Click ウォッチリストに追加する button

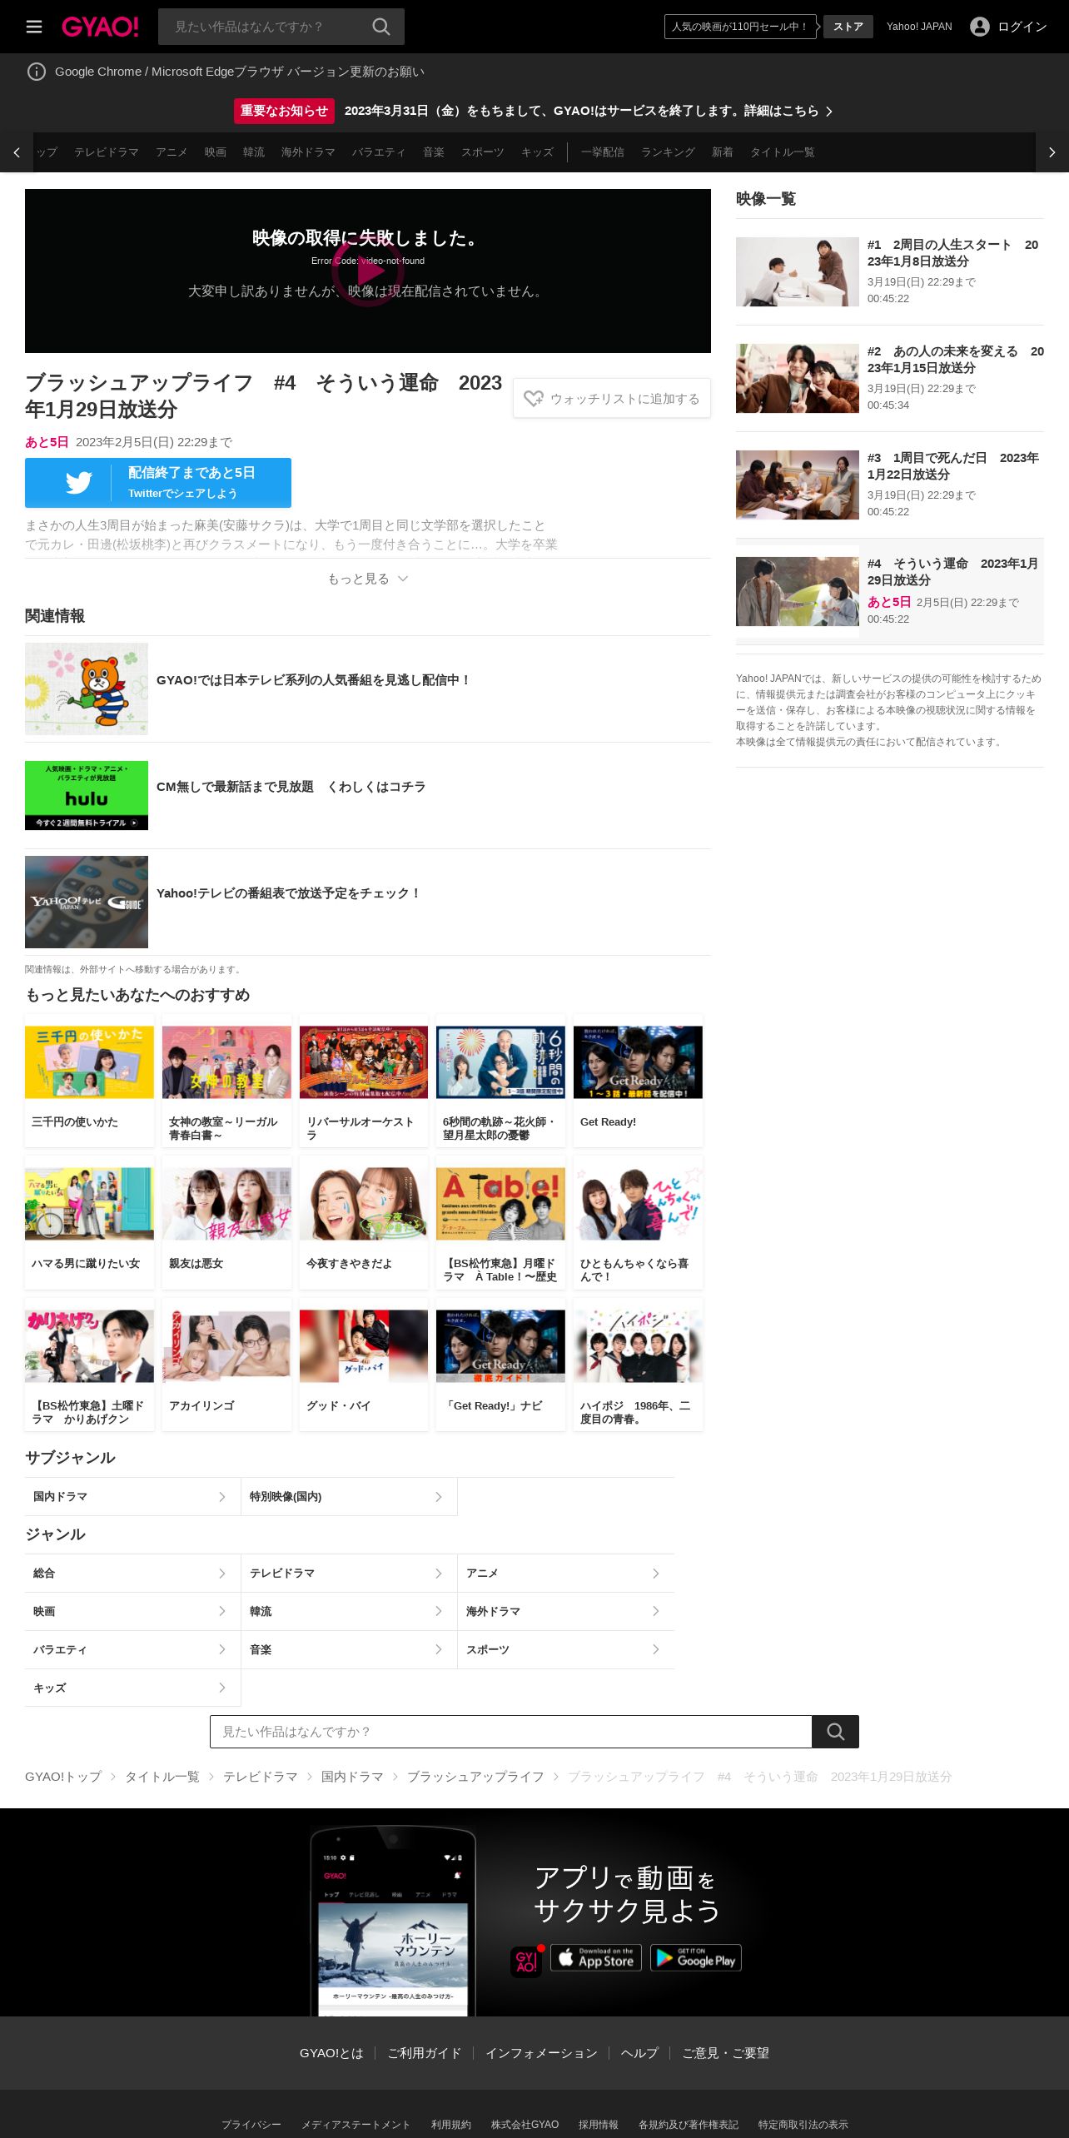(612, 399)
